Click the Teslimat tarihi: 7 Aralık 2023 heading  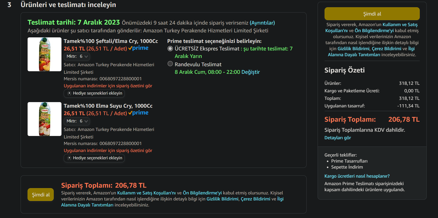(x=74, y=22)
